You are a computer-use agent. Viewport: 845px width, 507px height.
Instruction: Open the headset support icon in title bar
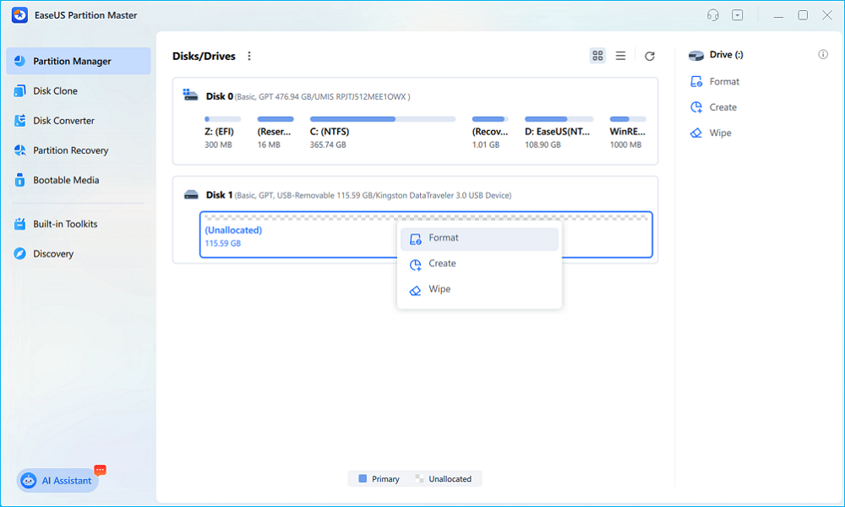[x=714, y=15]
